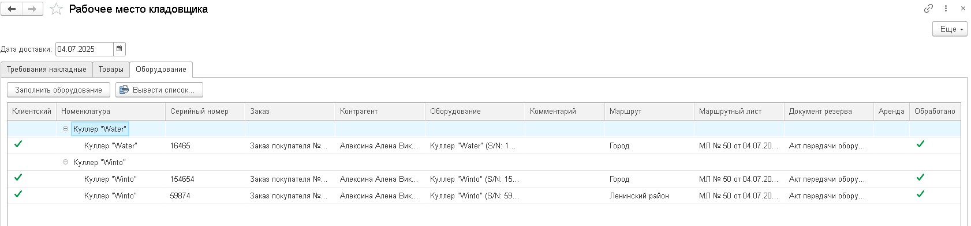Click Заполнить оборудование button
Viewport: 971px width, 226px height.
59,90
